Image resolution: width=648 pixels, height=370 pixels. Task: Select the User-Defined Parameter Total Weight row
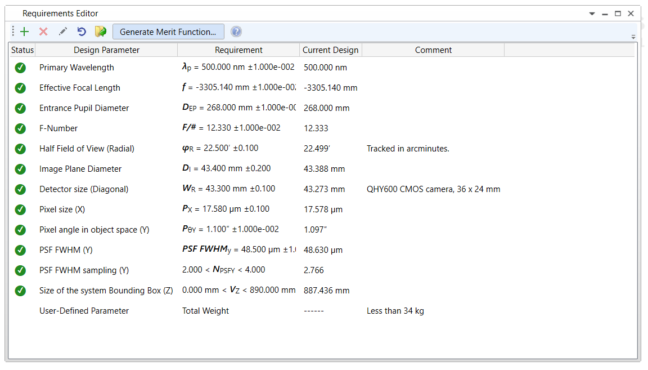click(x=322, y=311)
